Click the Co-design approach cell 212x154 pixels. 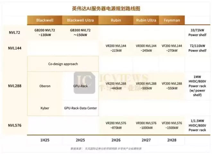(63, 64)
